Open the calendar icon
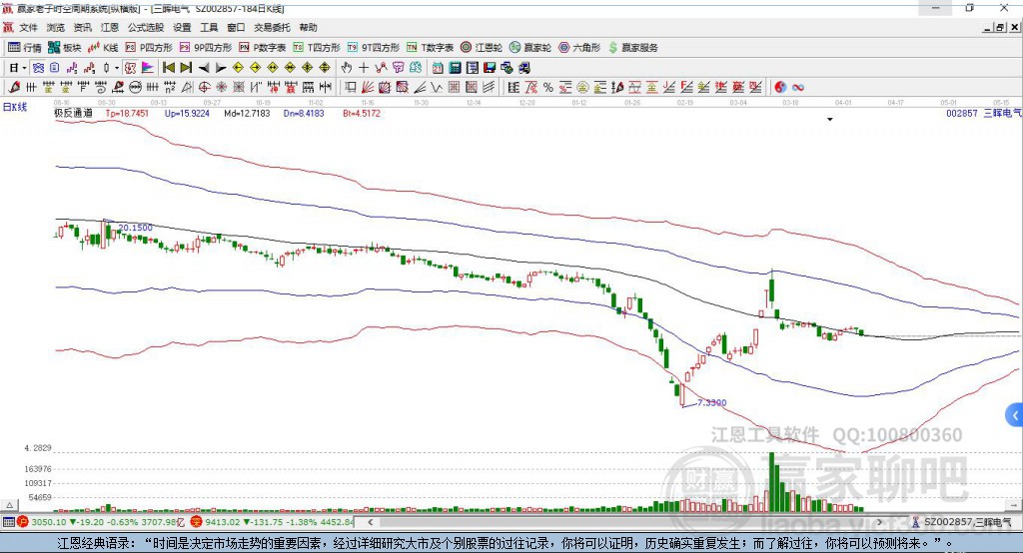Viewport: 1023px width, 553px height. click(x=438, y=68)
